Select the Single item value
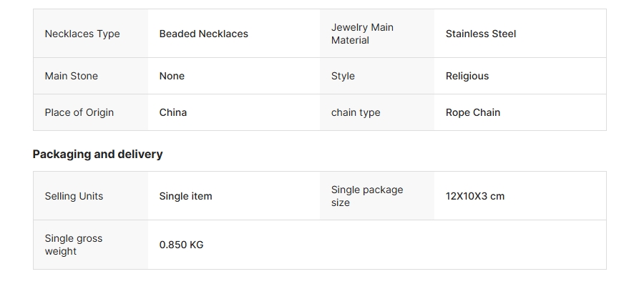 [185, 196]
